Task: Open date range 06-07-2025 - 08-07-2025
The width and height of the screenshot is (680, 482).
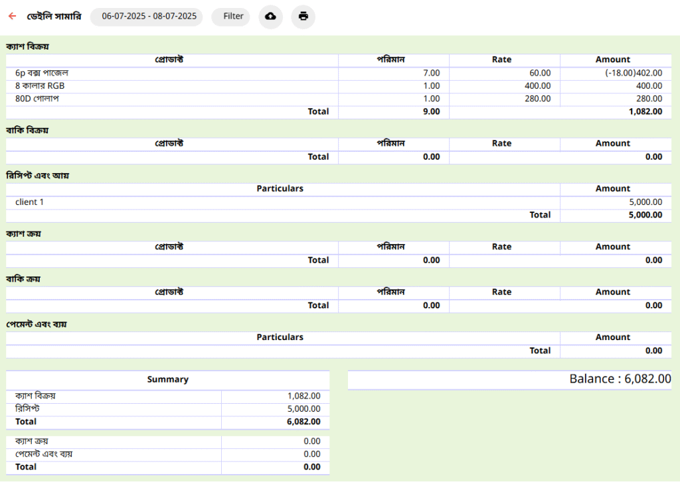Action: tap(147, 17)
